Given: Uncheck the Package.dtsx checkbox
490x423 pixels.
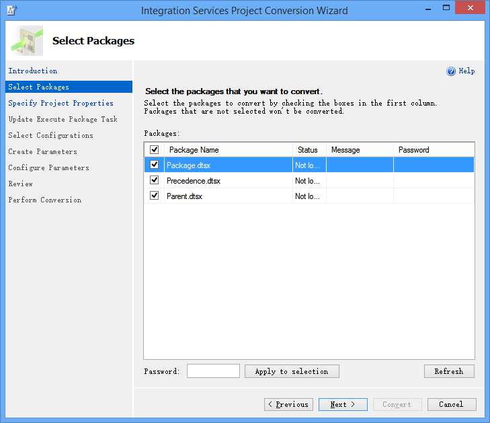Looking at the screenshot, I should point(155,165).
